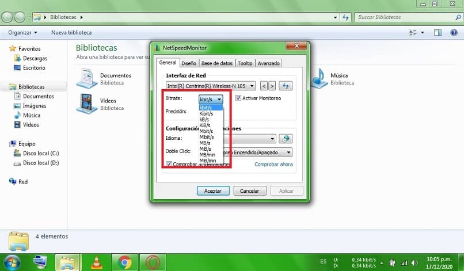Open Opera browser from taskbar
The width and height of the screenshot is (464, 271).
(x=153, y=262)
